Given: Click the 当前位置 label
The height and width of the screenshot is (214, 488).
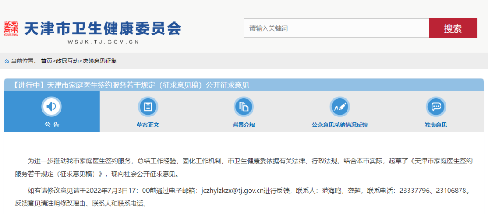Looking at the screenshot, I should click(22, 61).
